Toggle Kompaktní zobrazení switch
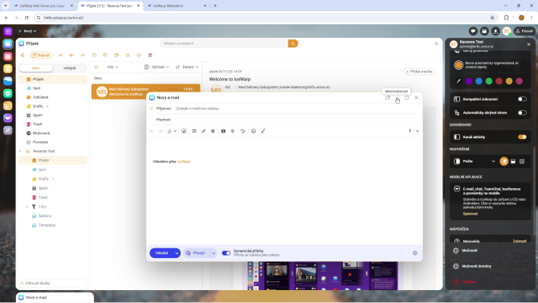 pos(522,100)
